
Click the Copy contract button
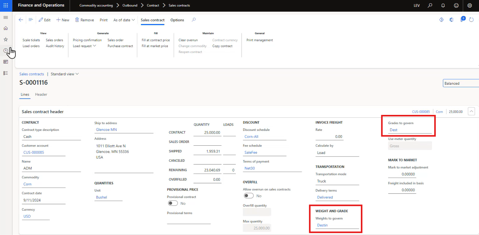coord(222,46)
